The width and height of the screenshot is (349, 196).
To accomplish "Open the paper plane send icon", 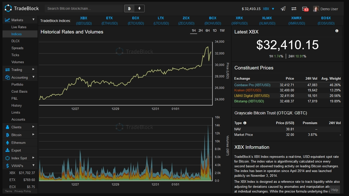I will [x=283, y=9].
